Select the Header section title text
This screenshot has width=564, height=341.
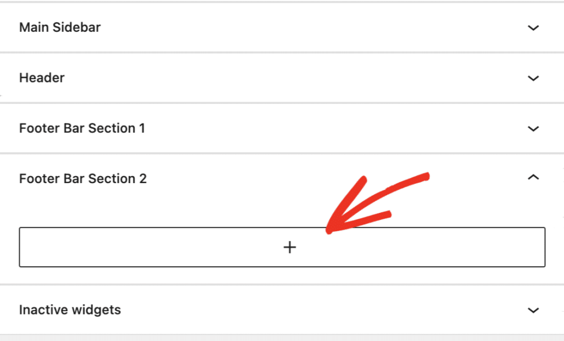pyautogui.click(x=41, y=78)
